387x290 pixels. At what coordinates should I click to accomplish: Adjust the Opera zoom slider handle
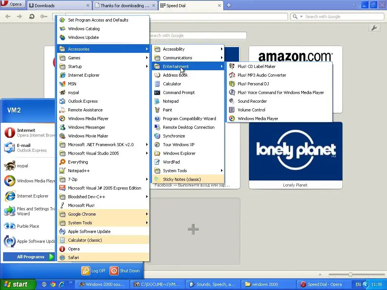pyautogui.click(x=350, y=275)
